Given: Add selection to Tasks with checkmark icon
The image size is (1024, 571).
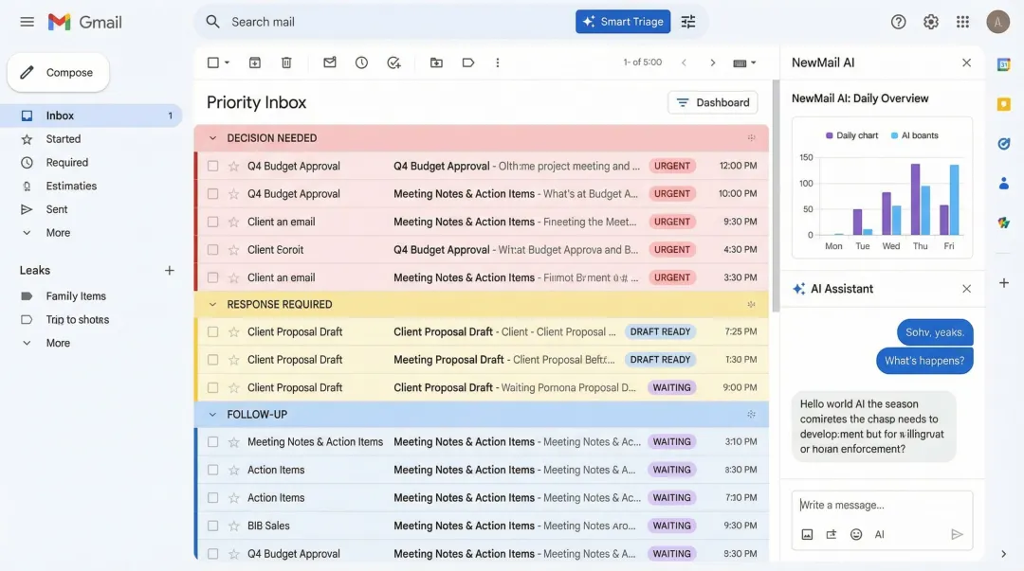Looking at the screenshot, I should tap(393, 62).
